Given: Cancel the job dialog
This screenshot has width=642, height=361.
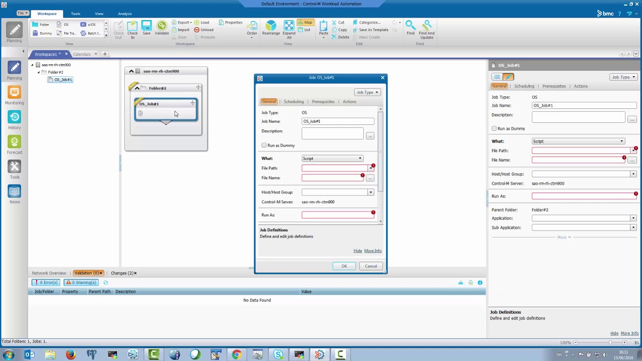Looking at the screenshot, I should [x=371, y=266].
